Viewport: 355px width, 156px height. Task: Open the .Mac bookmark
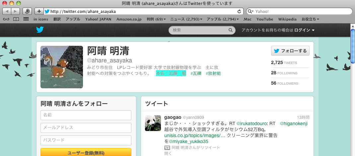click(247, 19)
